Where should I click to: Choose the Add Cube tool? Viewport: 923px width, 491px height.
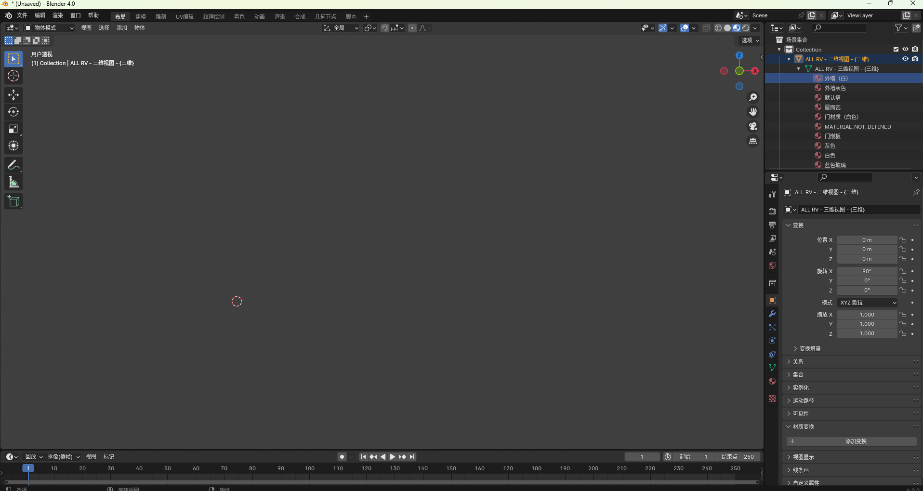(x=13, y=201)
